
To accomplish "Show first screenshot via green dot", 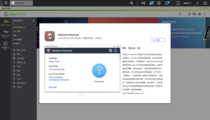I will (x=80, y=95).
